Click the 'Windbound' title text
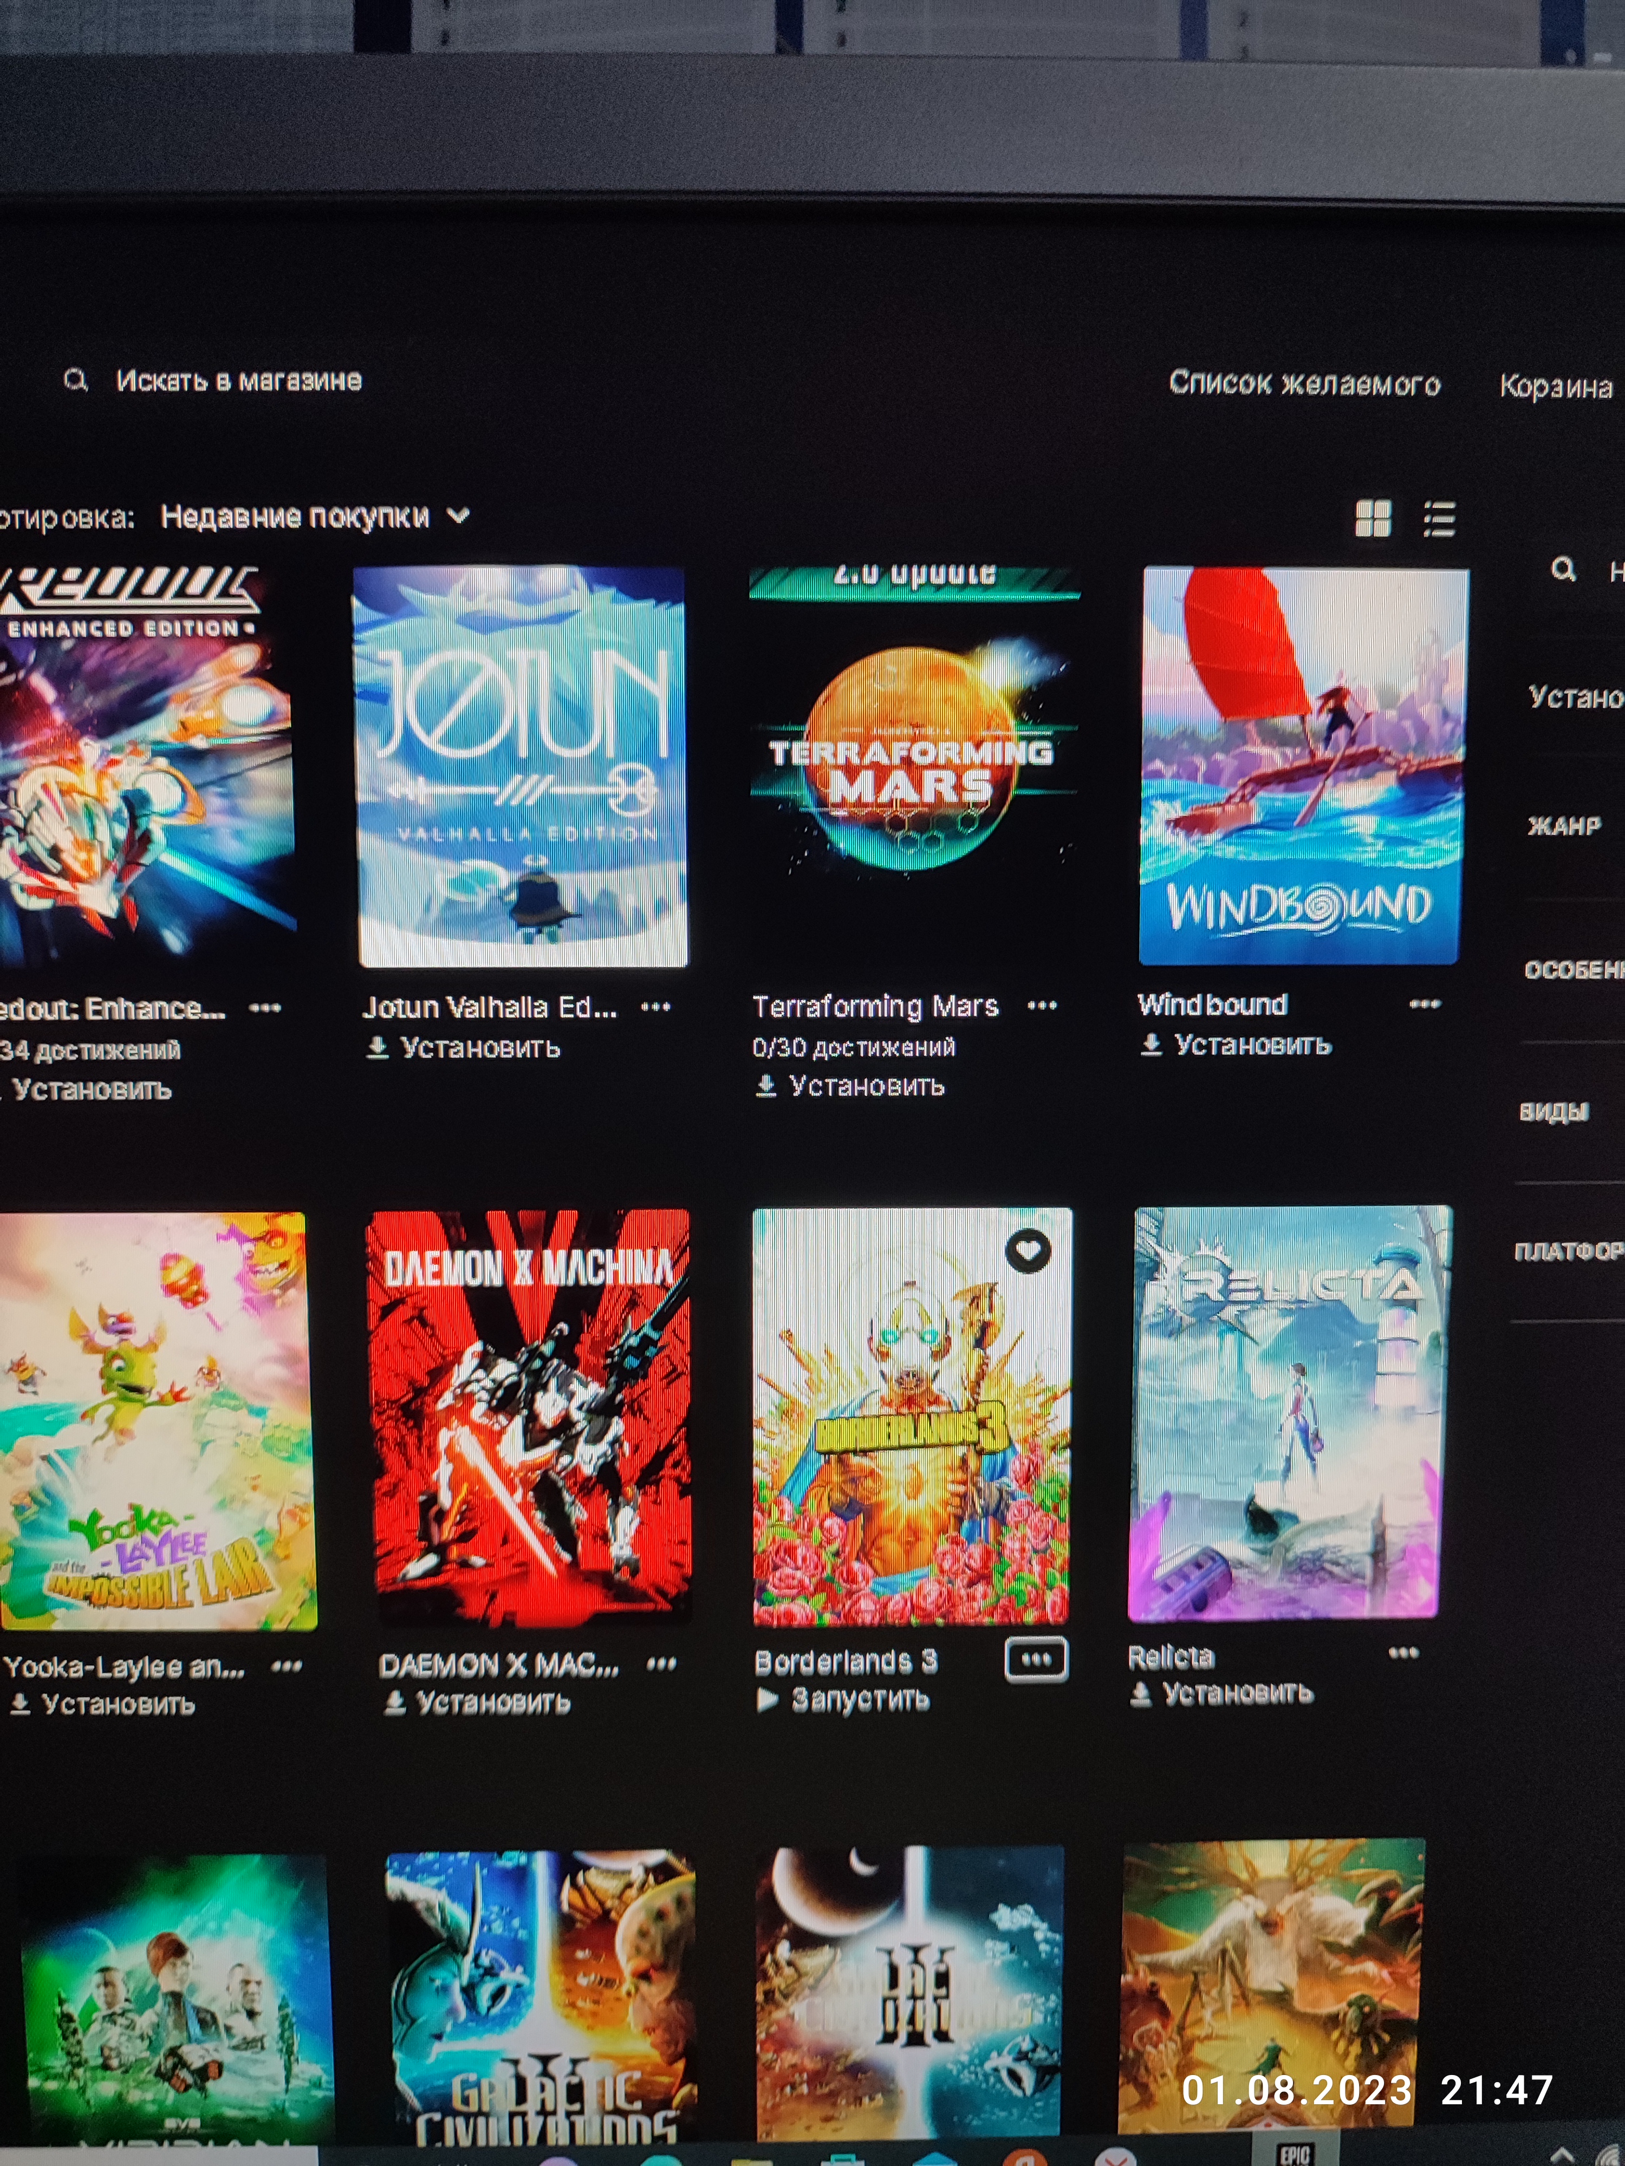Viewport: 1625px width, 2166px height. (x=1213, y=1004)
